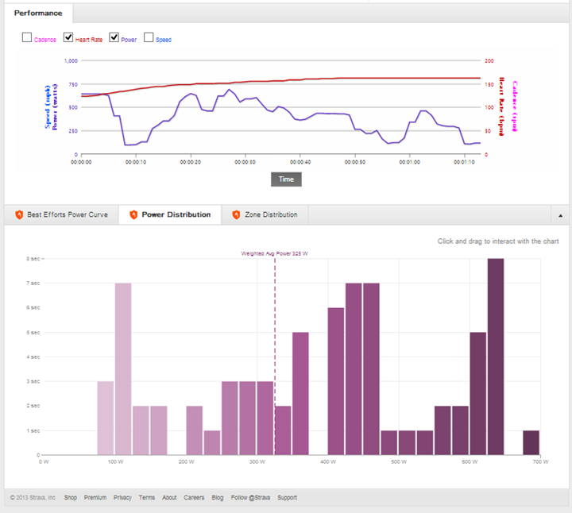Image resolution: width=572 pixels, height=513 pixels.
Task: Click the Heart Rate (bpm) axis title
Action: tap(501, 106)
